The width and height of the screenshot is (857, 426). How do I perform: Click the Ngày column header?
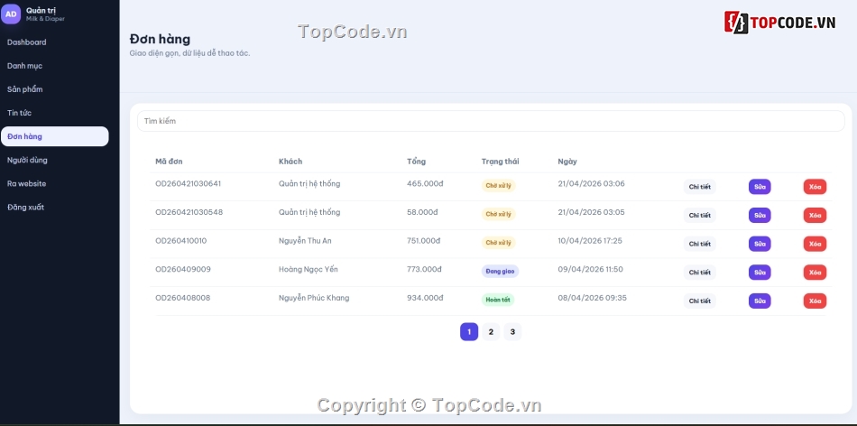click(567, 162)
